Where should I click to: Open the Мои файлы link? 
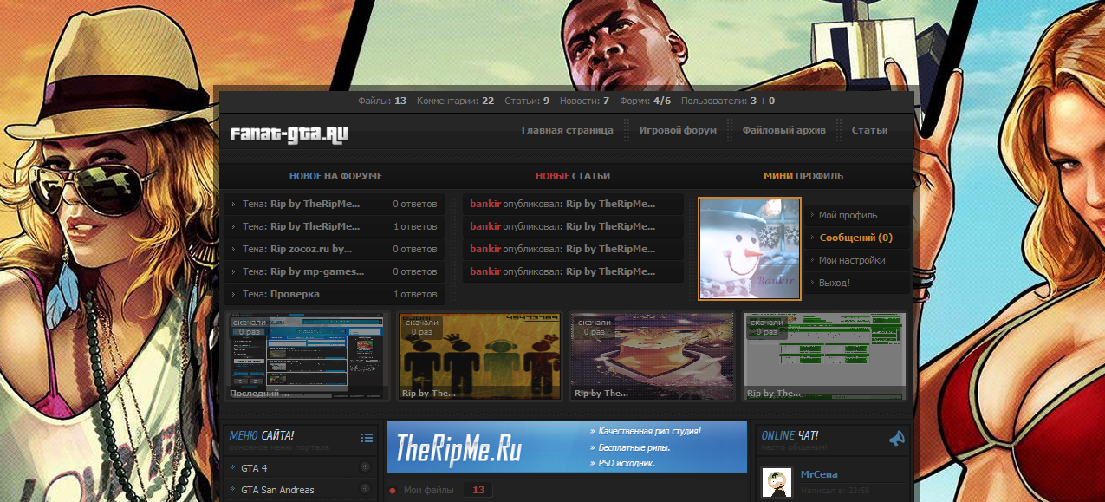point(428,491)
